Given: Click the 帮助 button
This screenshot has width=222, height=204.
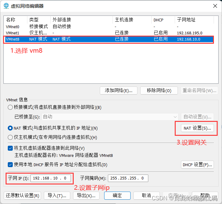Looking at the screenshot, I should (x=205, y=196).
